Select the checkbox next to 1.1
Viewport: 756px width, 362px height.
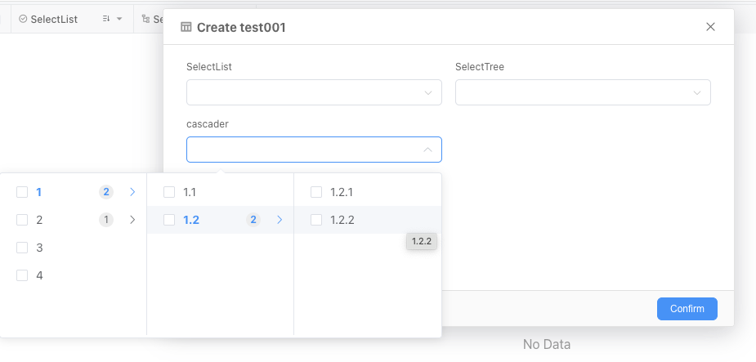(169, 192)
